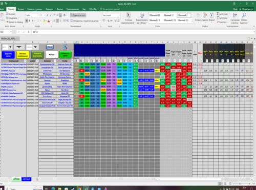Switch to the Page Layout tab
The image size is (256, 190).
[35, 9]
